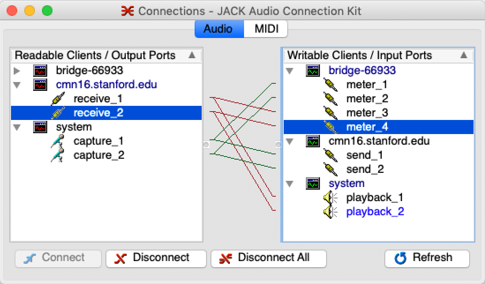Screen dimensions: 485x284
Task: Sort Writable Clients column via arrow
Action: click(x=464, y=55)
